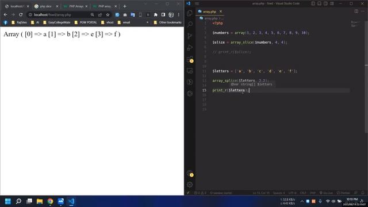Click the Spaces: 4 indentation status item

coord(279,193)
